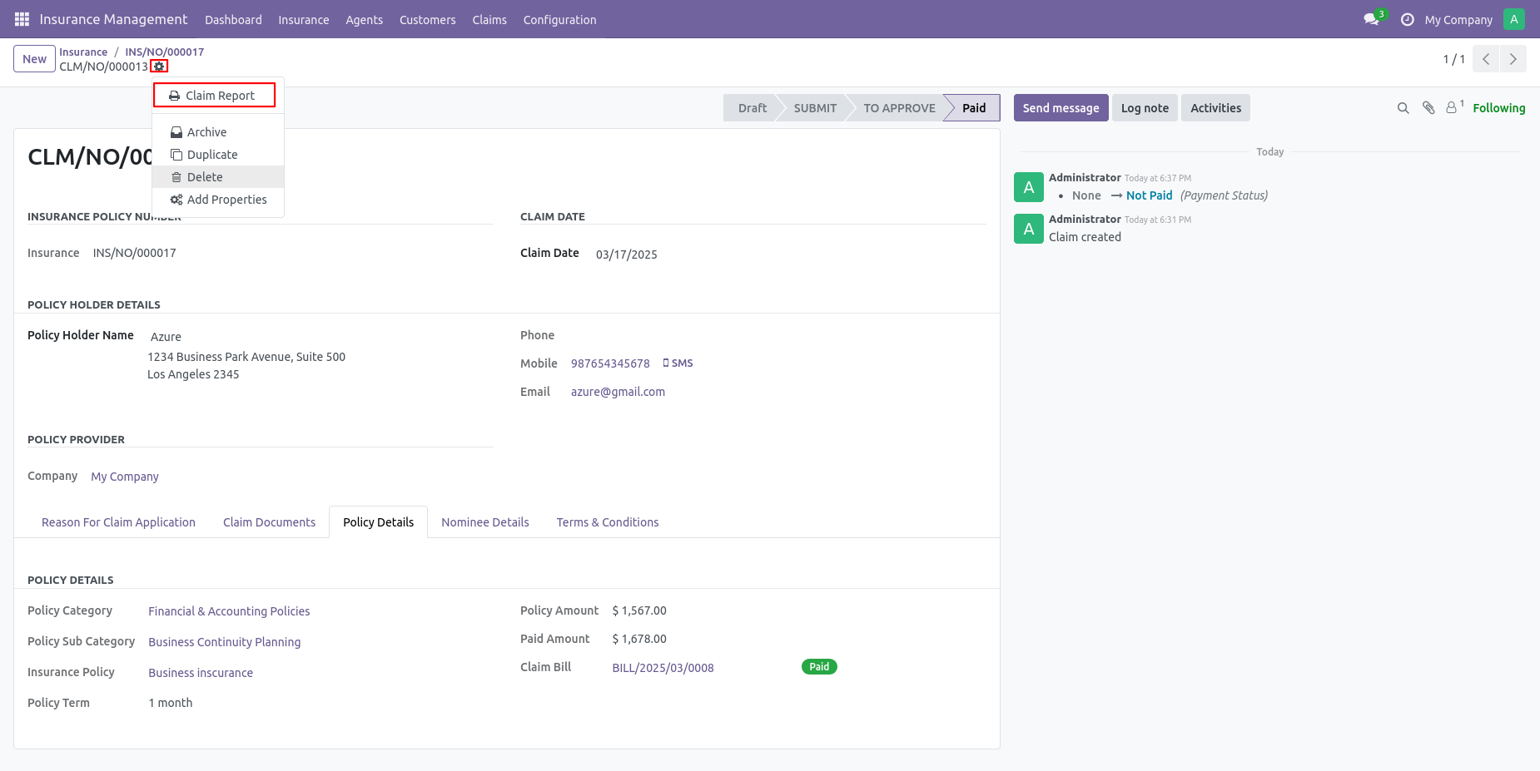Open the Configuration menu
Image resolution: width=1540 pixels, height=771 pixels.
click(559, 19)
